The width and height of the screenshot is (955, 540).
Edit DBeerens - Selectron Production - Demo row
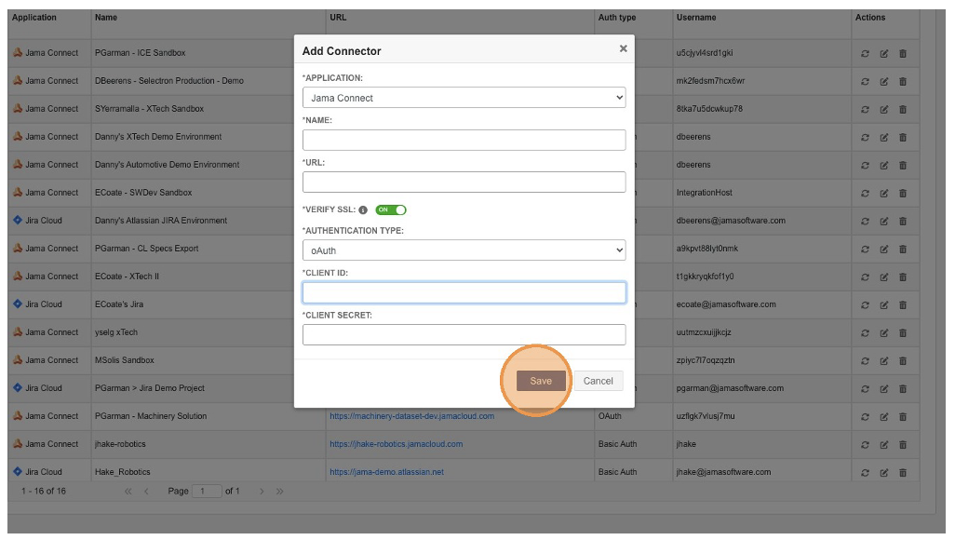[883, 82]
